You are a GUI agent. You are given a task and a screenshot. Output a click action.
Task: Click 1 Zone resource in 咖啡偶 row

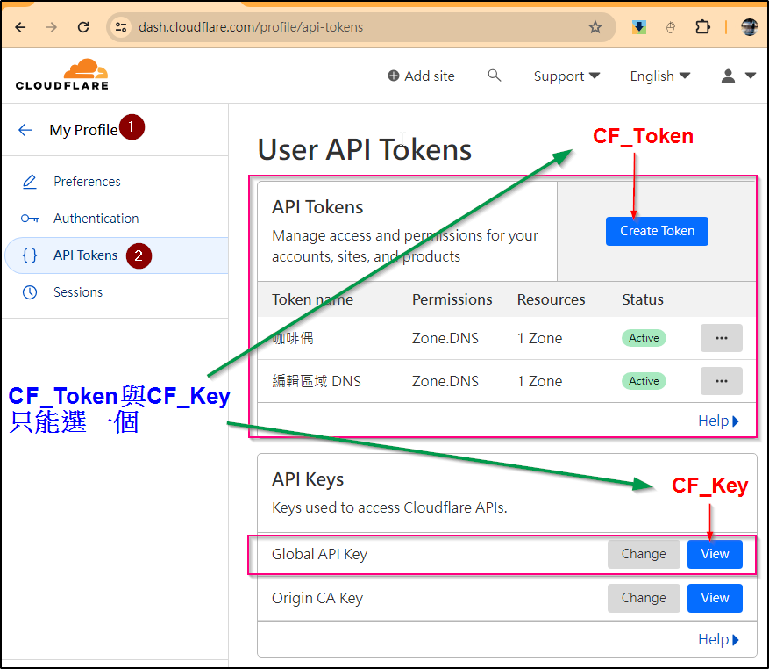[x=539, y=338]
